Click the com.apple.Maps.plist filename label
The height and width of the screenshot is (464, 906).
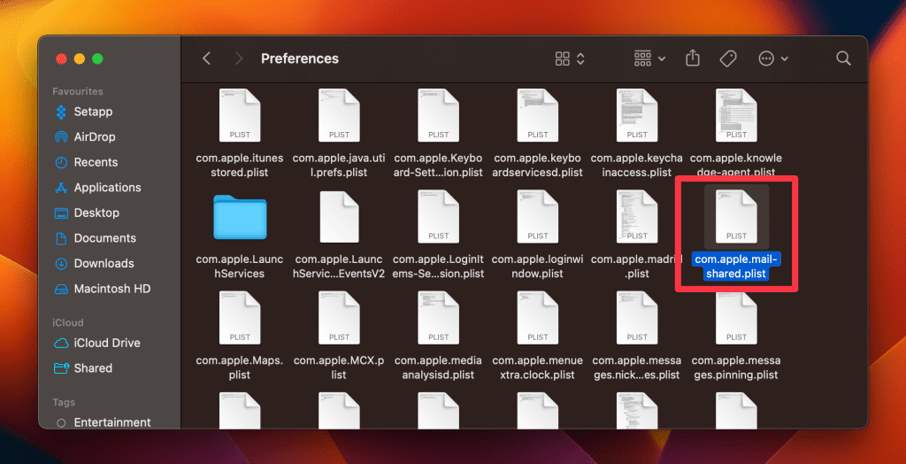click(240, 367)
